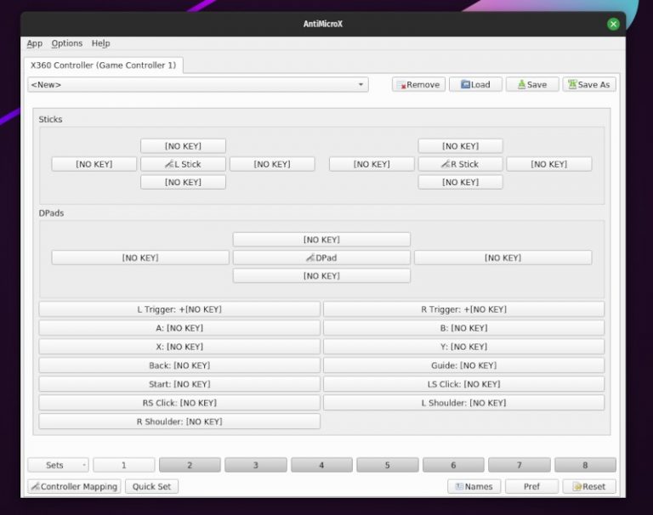This screenshot has height=515, width=653.
Task: Open the Help menu
Action: 101,43
